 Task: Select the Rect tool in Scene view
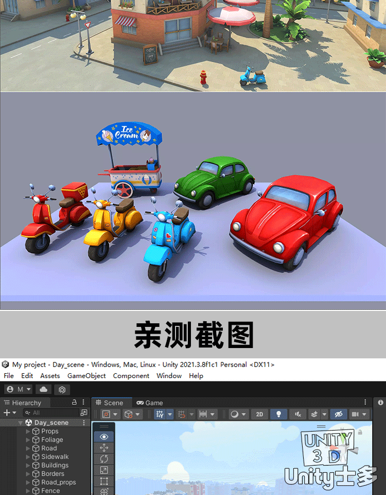tap(103, 481)
